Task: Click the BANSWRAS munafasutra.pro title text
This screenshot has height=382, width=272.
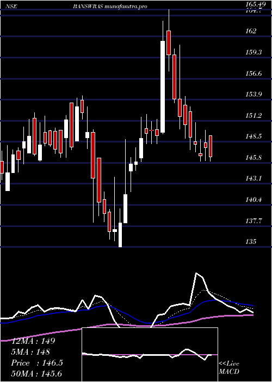Action: point(110,7)
